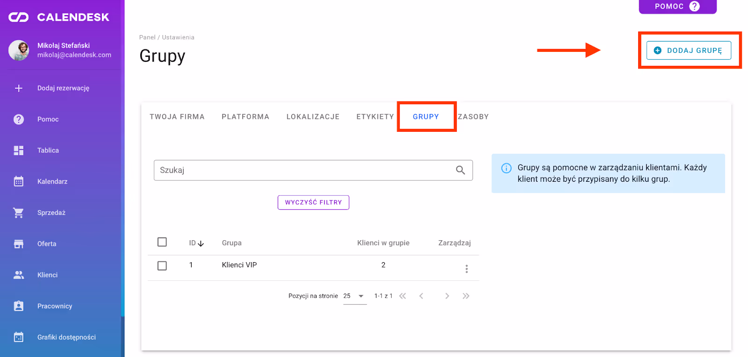Go to Klienci in the sidebar
The width and height of the screenshot is (748, 357).
tap(47, 275)
